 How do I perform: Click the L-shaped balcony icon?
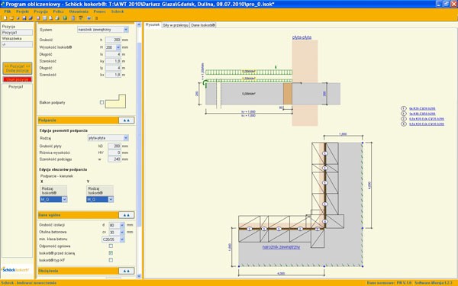pyautogui.click(x=115, y=101)
